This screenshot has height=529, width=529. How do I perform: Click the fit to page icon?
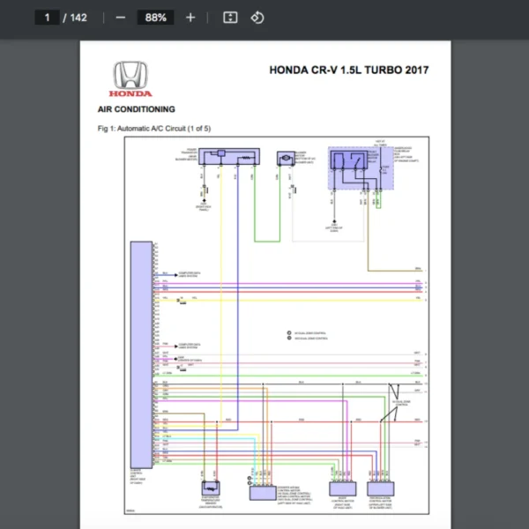point(230,18)
